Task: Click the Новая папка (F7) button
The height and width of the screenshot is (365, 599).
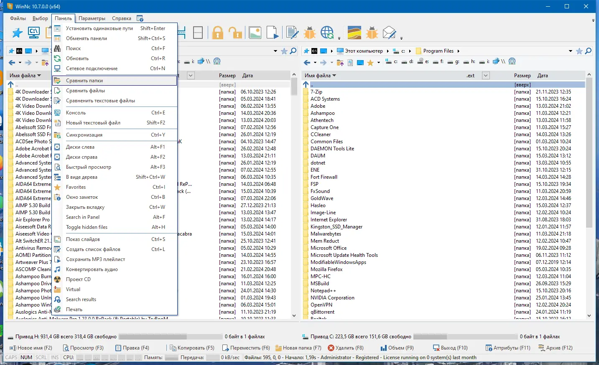Action: [x=298, y=348]
